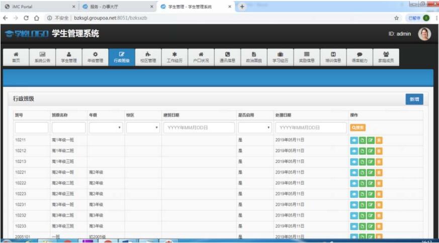The image size is (439, 243).
Task: Click the orange 搜索 search button
Action: point(358,128)
